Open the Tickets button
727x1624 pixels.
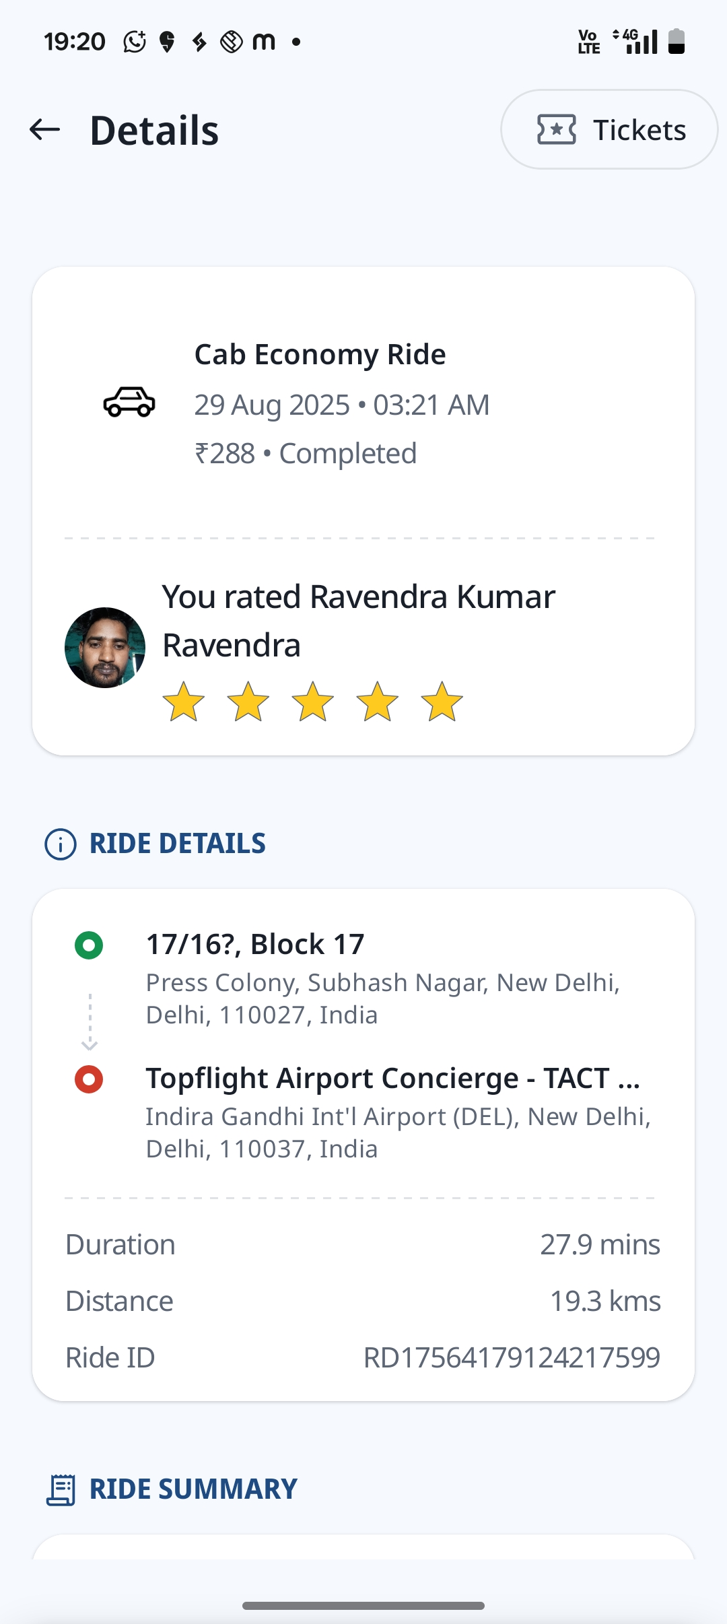(609, 129)
